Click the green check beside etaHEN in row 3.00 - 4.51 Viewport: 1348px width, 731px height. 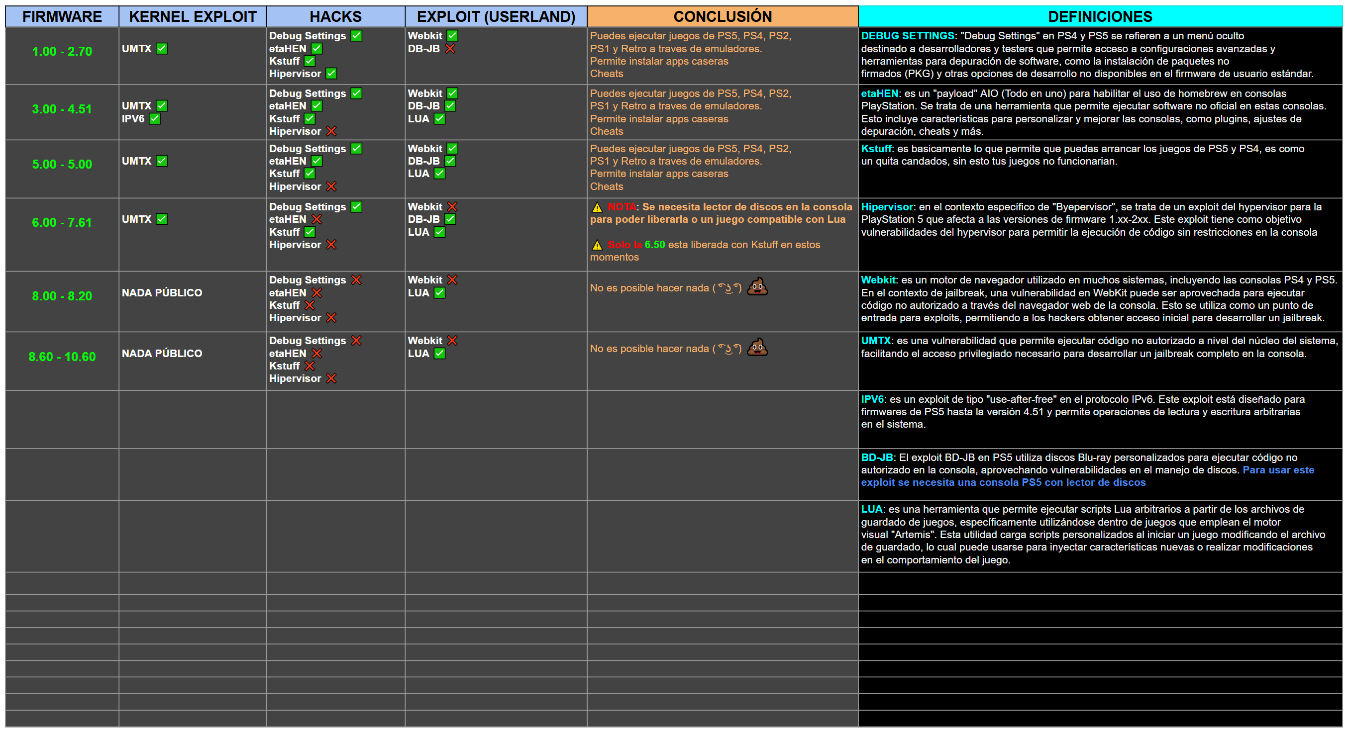[x=316, y=106]
